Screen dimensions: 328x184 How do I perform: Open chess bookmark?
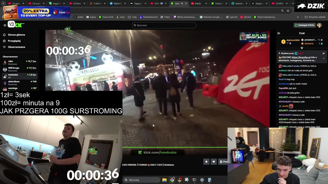click(120, 17)
